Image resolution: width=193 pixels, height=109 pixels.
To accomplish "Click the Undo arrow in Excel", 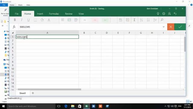I will click(x=175, y=14).
